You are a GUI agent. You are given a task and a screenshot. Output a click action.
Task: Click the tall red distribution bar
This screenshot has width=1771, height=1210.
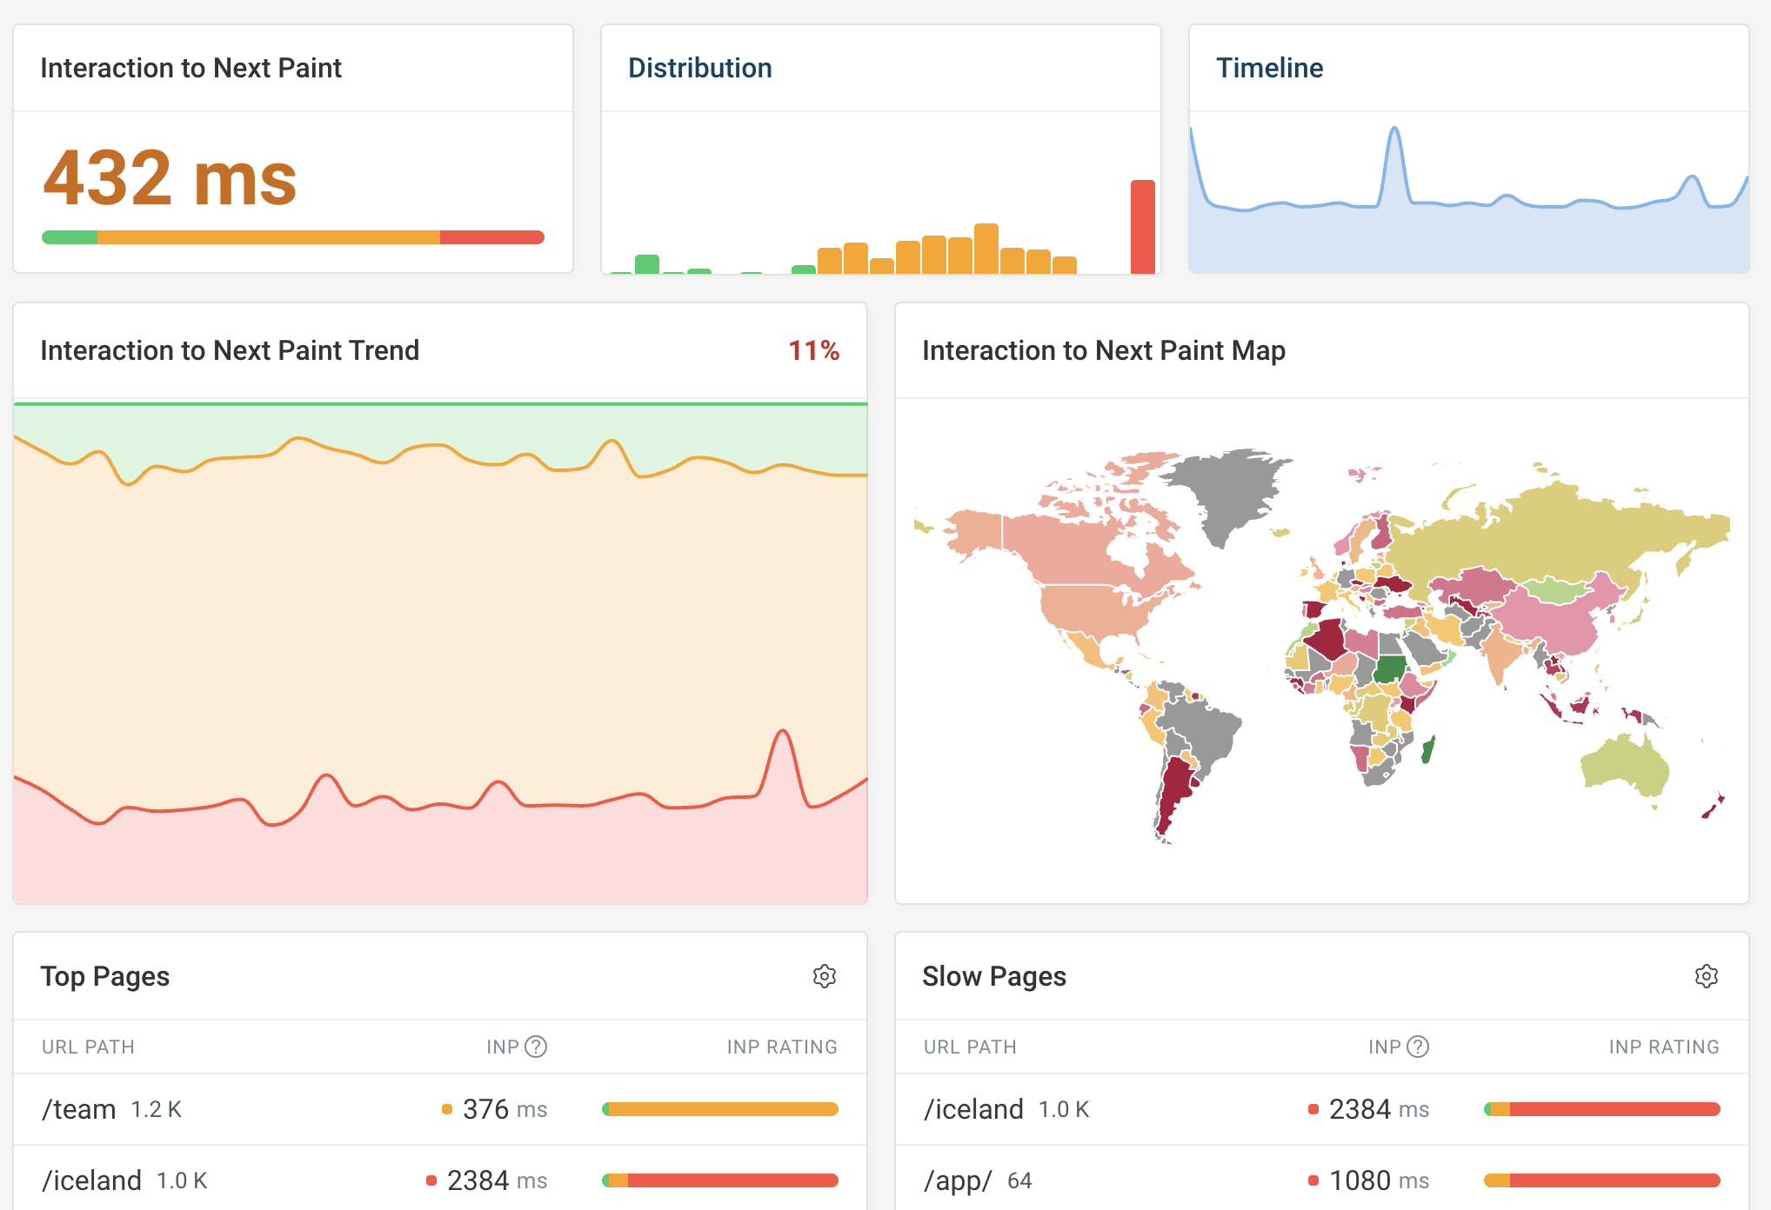(x=1142, y=226)
